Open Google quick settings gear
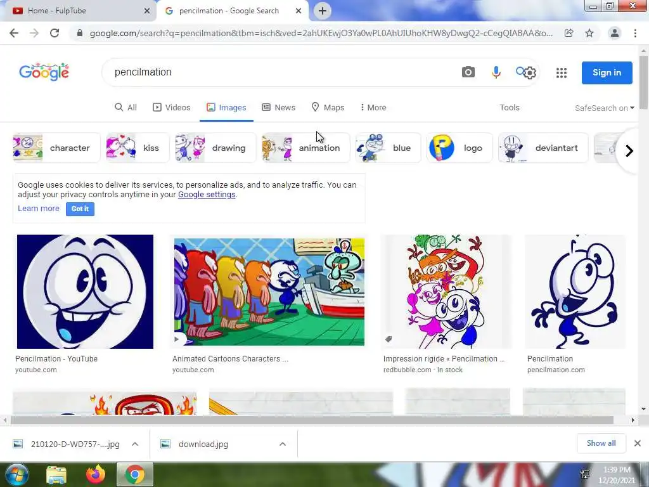The image size is (649, 487). coord(530,73)
